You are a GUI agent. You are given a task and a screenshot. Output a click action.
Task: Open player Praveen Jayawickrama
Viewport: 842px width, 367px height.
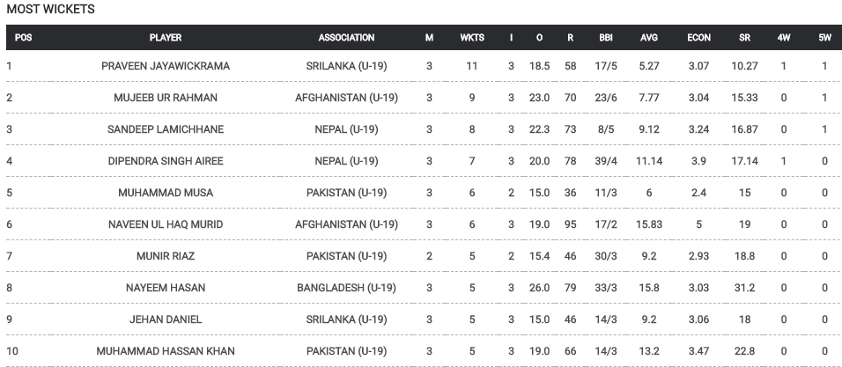coord(166,66)
